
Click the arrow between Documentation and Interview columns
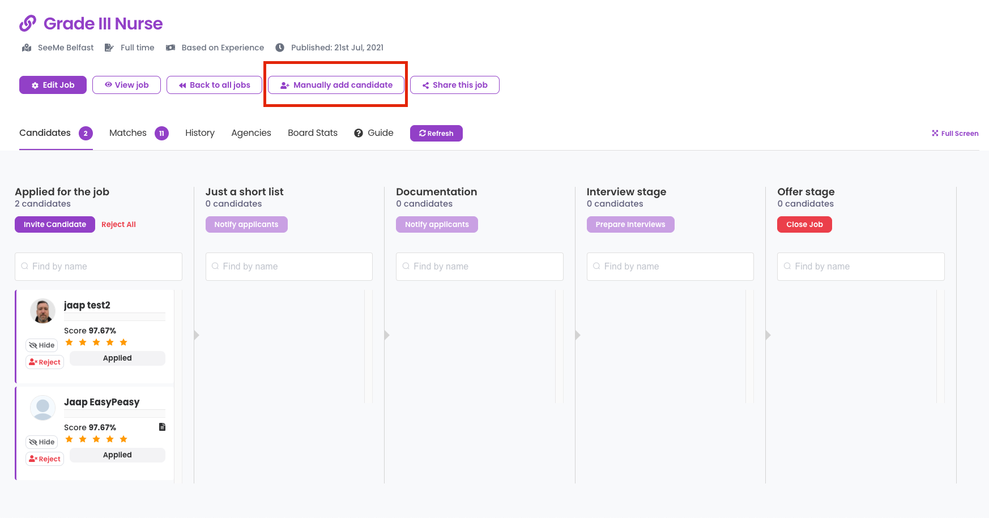click(x=578, y=335)
